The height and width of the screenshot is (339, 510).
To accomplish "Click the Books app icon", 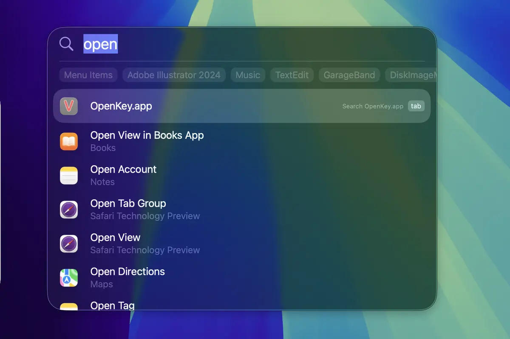I will point(69,141).
